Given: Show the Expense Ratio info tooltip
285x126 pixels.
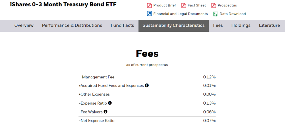Looking at the screenshot, I should click(x=110, y=103).
